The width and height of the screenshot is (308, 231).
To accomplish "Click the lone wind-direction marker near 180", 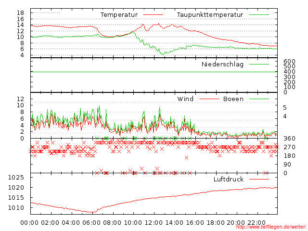I will coord(187,157).
